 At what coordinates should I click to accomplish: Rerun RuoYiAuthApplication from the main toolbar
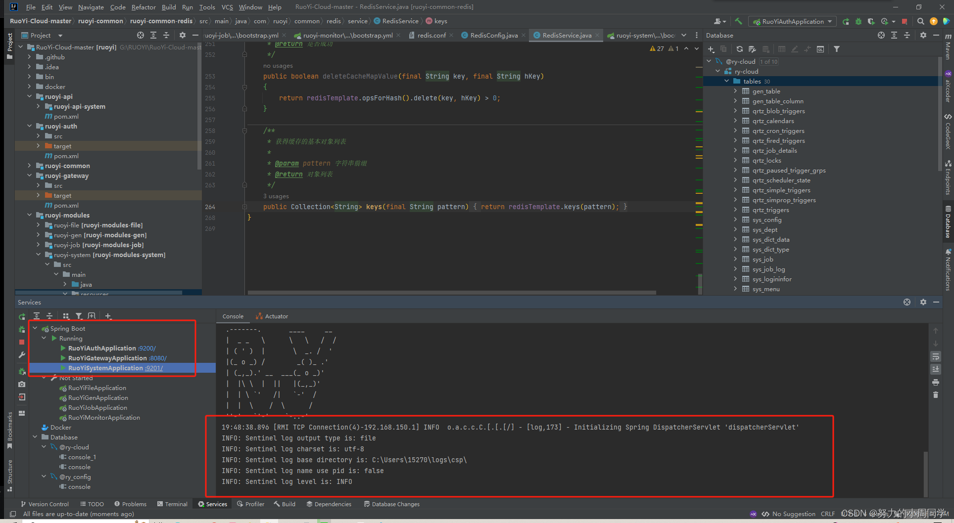(x=846, y=21)
